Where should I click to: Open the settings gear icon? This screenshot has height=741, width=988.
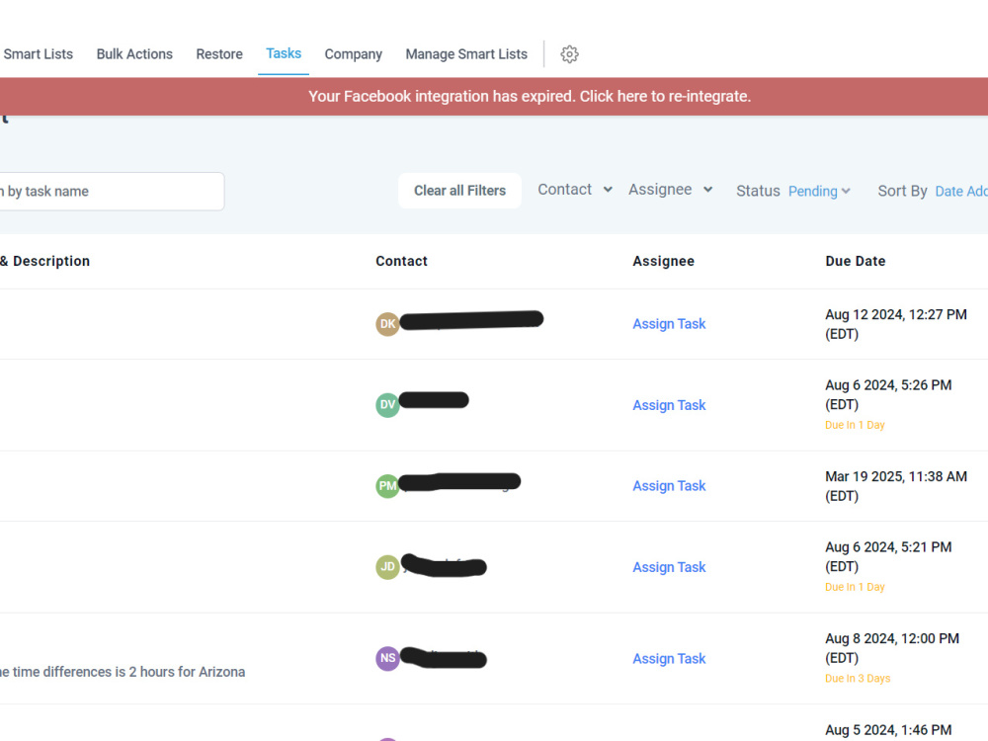coord(570,54)
